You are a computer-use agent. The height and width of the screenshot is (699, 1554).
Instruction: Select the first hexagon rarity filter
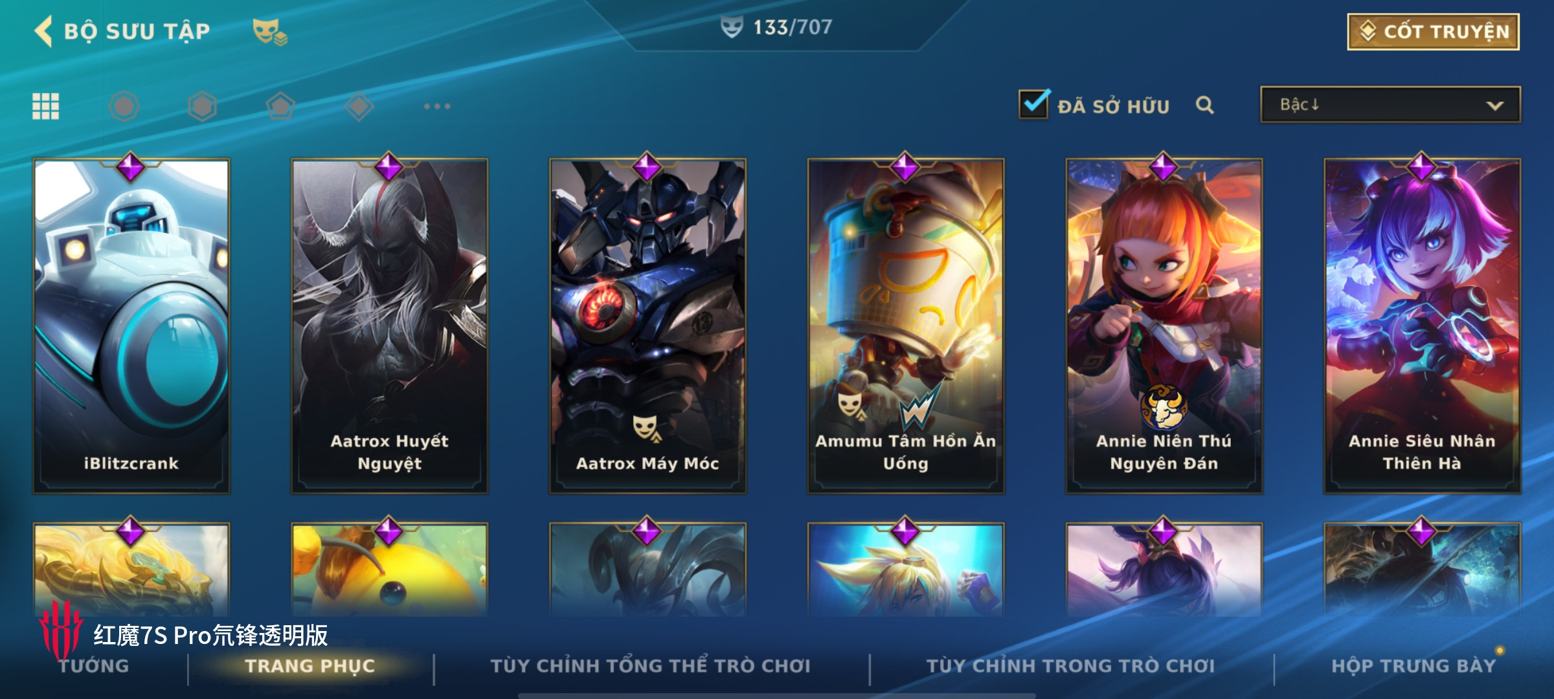[124, 106]
